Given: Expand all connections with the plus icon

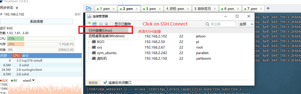Looking at the screenshot, I should (x=107, y=24).
